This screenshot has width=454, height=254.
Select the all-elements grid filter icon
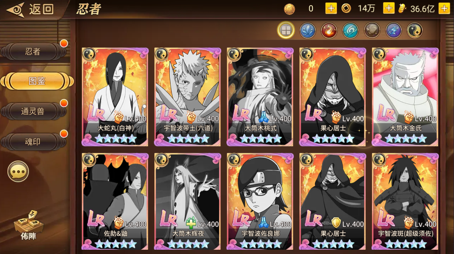tap(286, 30)
